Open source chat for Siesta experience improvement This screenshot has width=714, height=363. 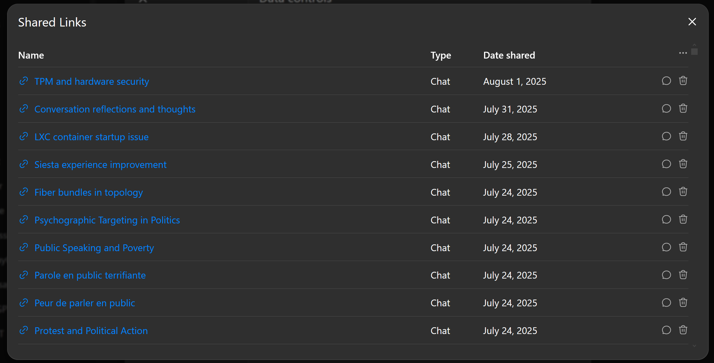[666, 164]
